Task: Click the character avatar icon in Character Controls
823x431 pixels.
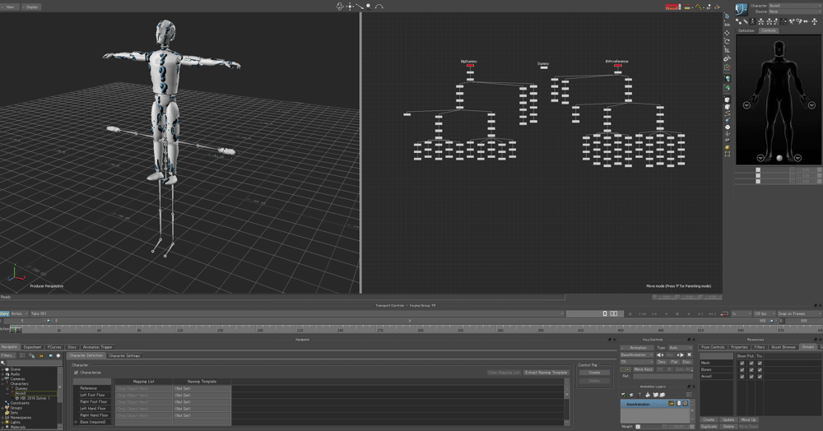Action: tap(742, 9)
